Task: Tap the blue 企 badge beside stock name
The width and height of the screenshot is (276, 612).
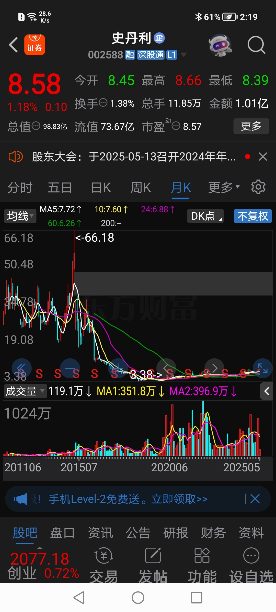Action: pyautogui.click(x=159, y=38)
